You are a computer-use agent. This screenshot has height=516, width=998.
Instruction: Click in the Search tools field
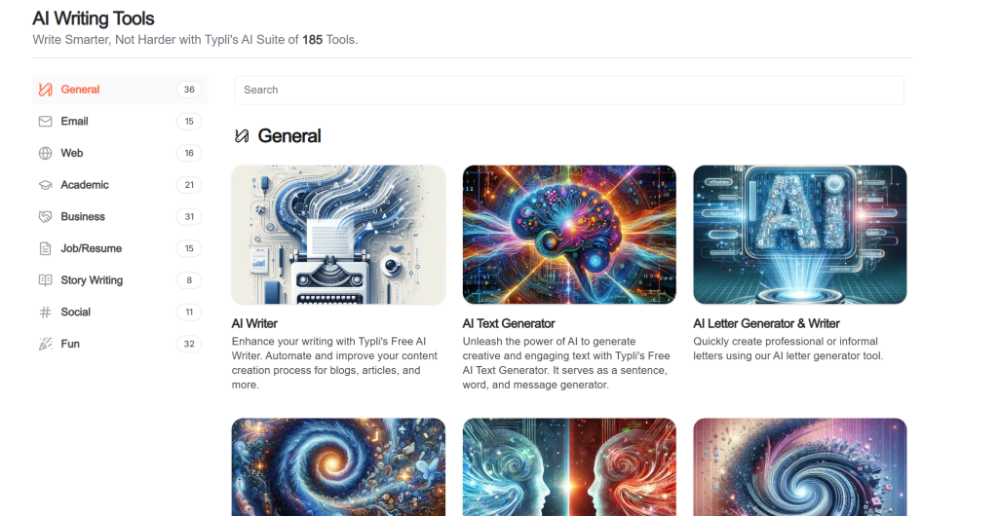pyautogui.click(x=569, y=91)
